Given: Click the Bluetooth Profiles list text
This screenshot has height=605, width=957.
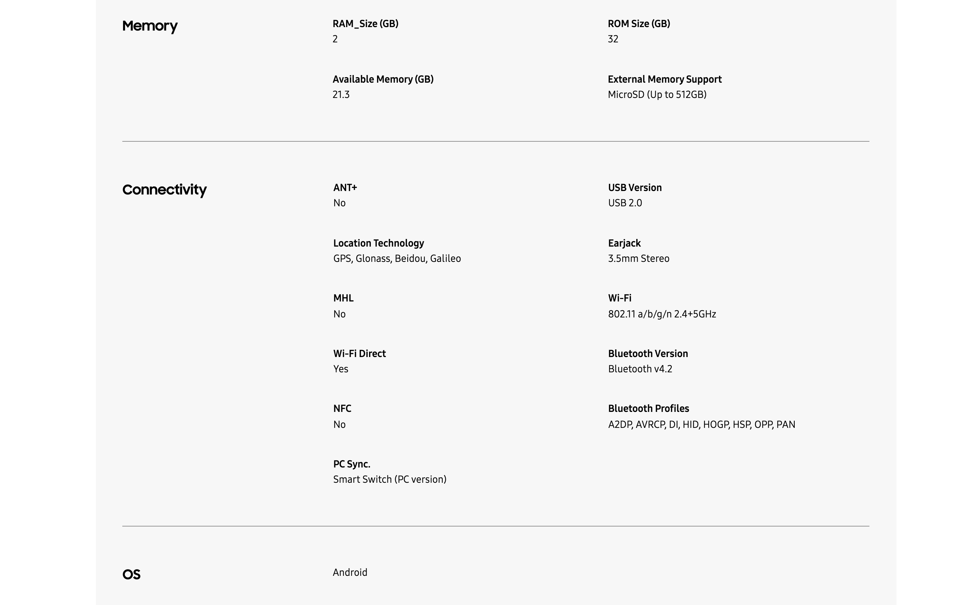Looking at the screenshot, I should 702,425.
